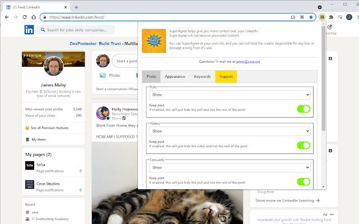This screenshot has width=359, height=224.
Task: Click the bookmark star icon
Action: click(311, 17)
